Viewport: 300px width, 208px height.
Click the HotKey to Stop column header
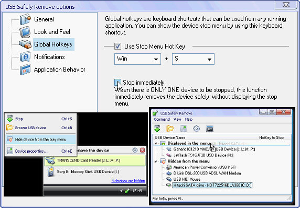271,137
